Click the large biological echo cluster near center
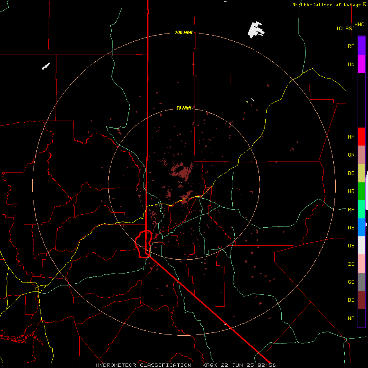The image size is (368, 368). pyautogui.click(x=182, y=172)
